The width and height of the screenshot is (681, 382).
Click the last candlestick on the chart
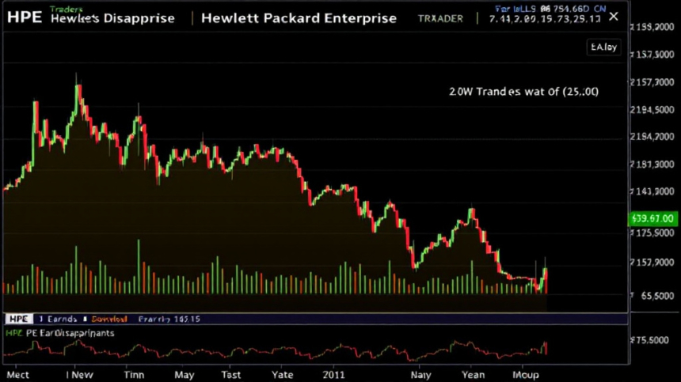click(546, 280)
